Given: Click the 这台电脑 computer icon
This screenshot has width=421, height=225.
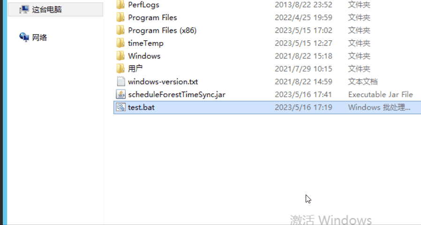Looking at the screenshot, I should 24,10.
